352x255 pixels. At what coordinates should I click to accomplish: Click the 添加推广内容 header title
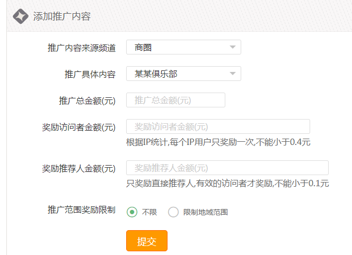62,16
